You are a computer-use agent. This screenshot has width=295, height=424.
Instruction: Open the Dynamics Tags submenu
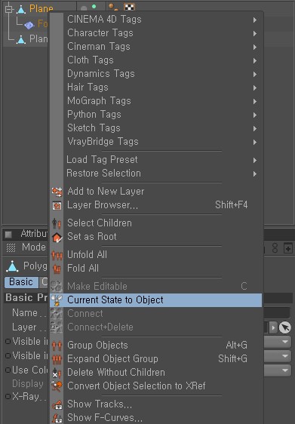pos(155,74)
